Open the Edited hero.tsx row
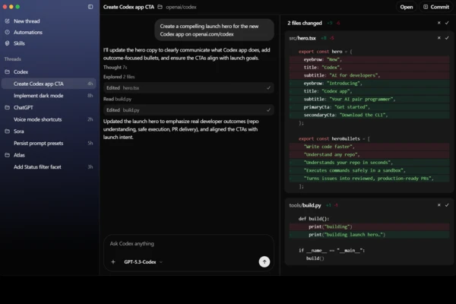456x304 pixels. click(x=188, y=88)
